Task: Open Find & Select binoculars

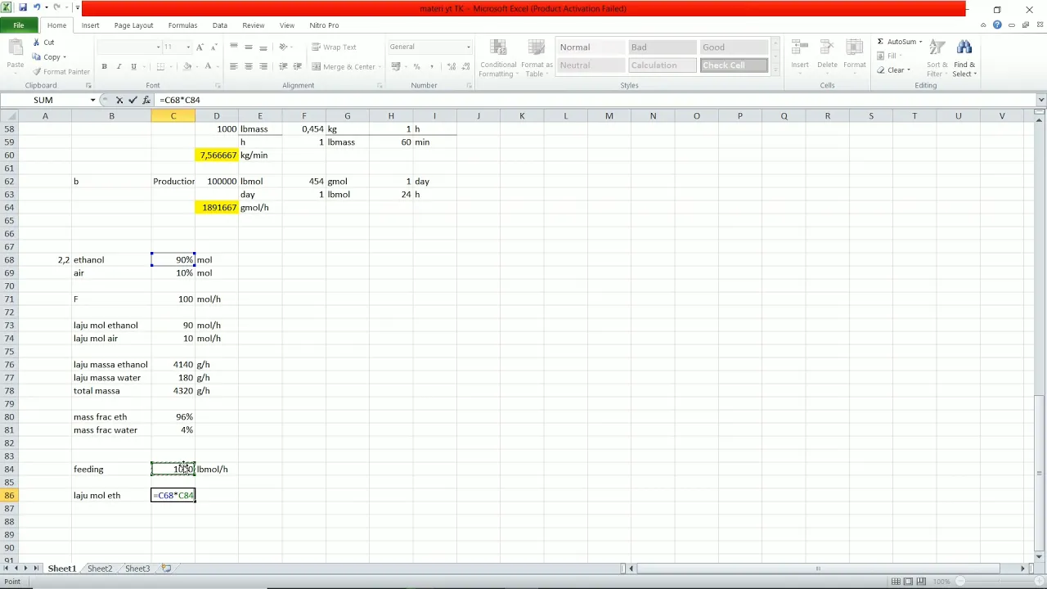Action: (x=964, y=59)
